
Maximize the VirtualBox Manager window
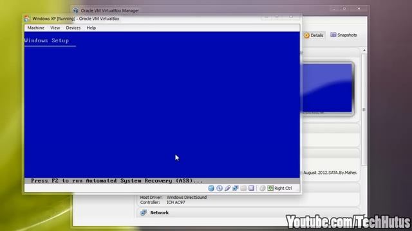pyautogui.click(x=344, y=8)
